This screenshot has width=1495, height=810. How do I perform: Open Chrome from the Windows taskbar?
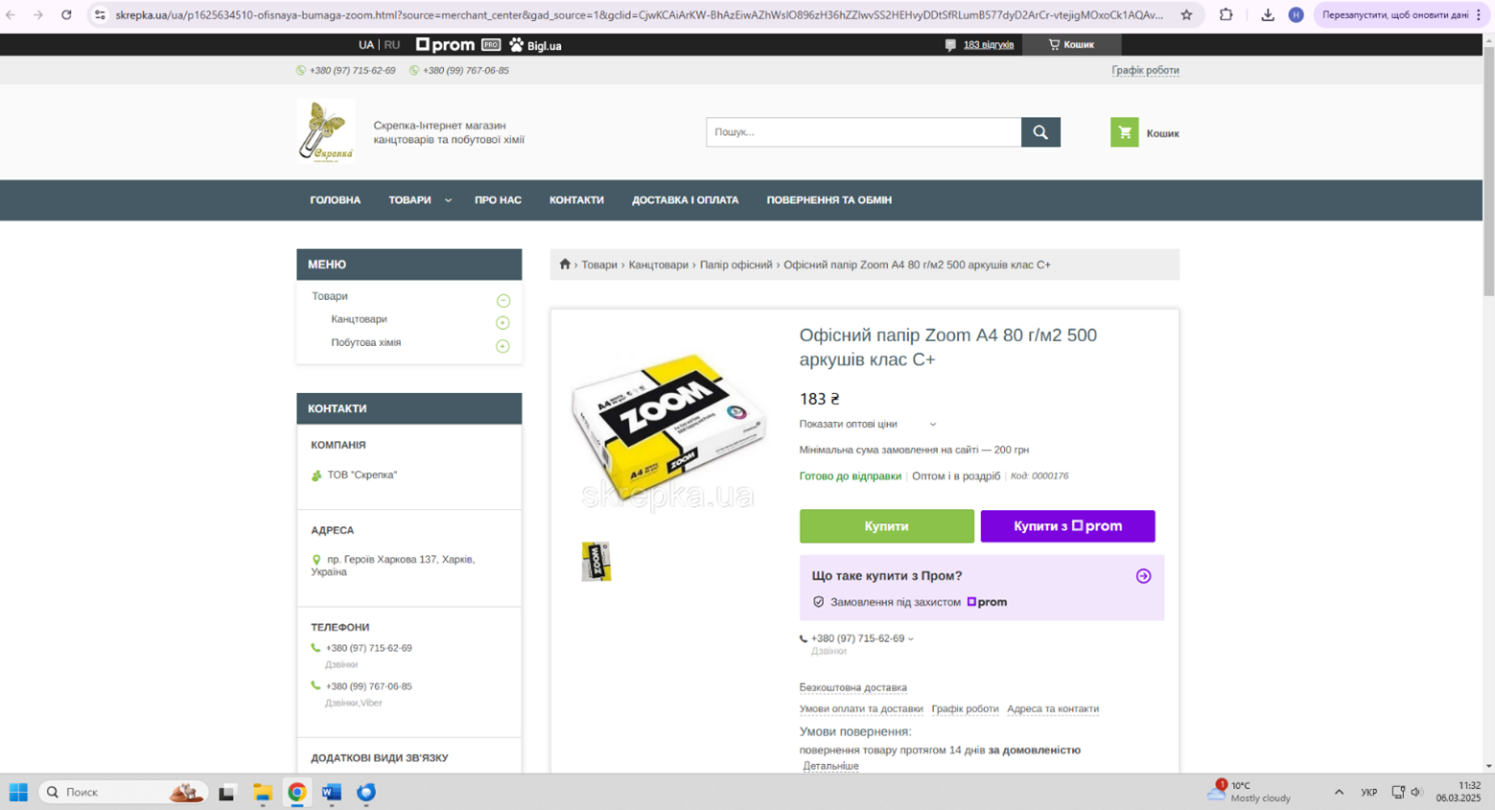[x=297, y=792]
